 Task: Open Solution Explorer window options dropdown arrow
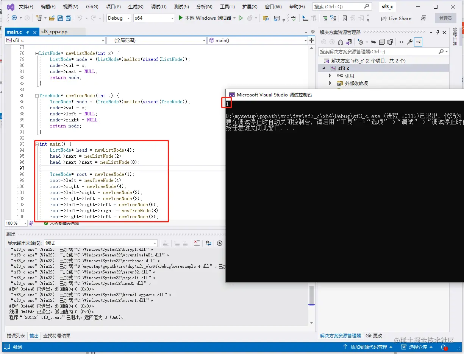[431, 33]
